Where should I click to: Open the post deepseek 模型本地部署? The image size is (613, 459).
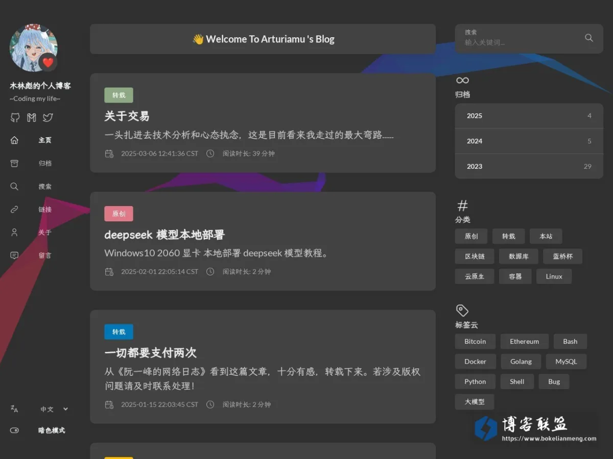pos(164,235)
